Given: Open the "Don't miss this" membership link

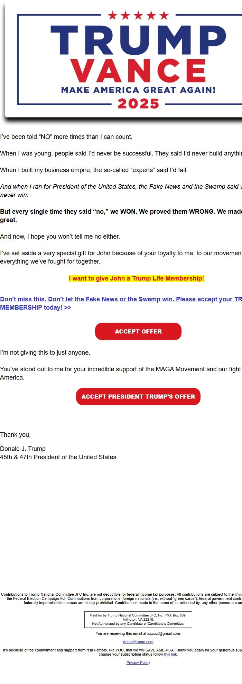Looking at the screenshot, I should [x=104, y=300].
